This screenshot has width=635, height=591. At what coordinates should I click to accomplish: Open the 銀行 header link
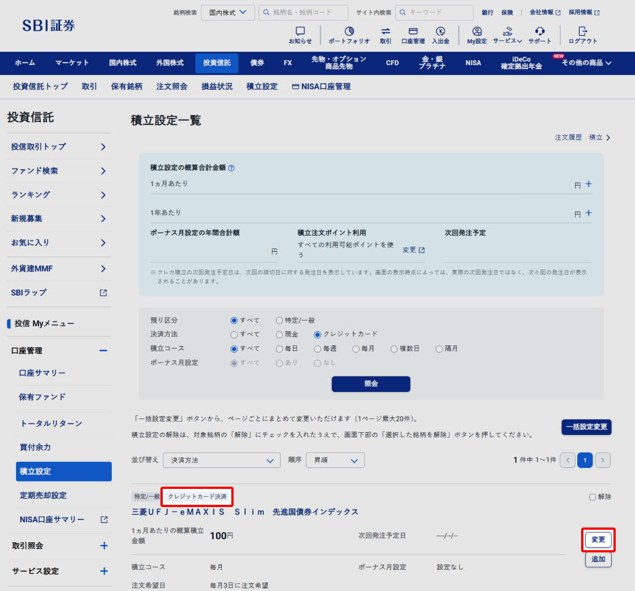point(488,12)
